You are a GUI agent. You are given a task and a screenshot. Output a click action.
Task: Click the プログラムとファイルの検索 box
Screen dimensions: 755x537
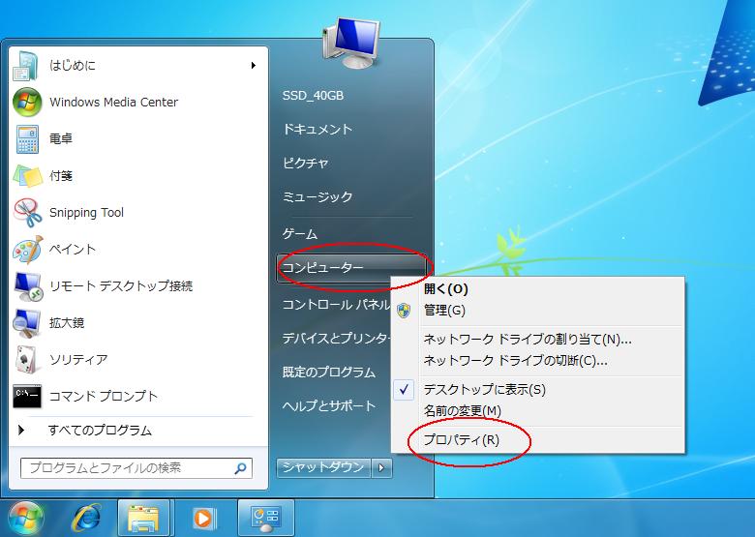(136, 468)
